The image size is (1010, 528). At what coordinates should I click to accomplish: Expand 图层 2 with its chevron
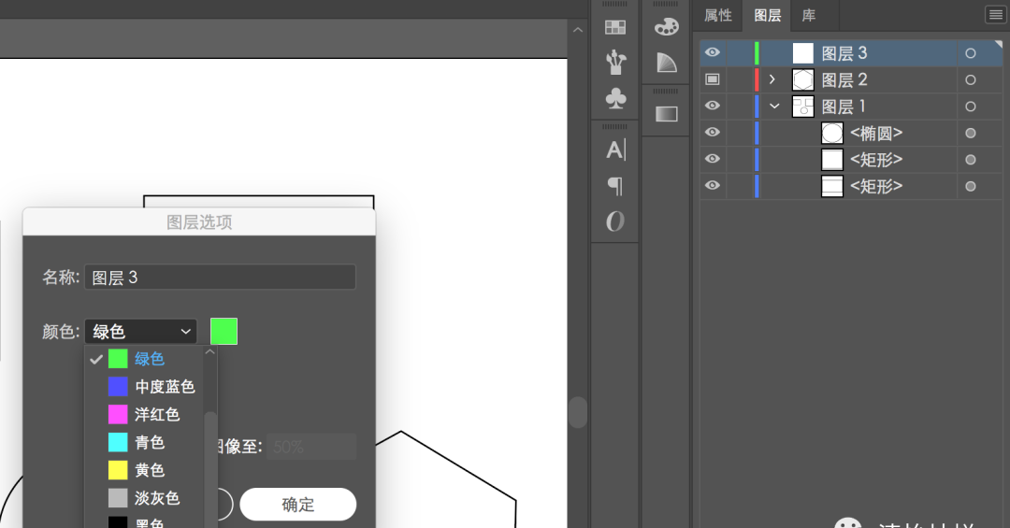[772, 79]
